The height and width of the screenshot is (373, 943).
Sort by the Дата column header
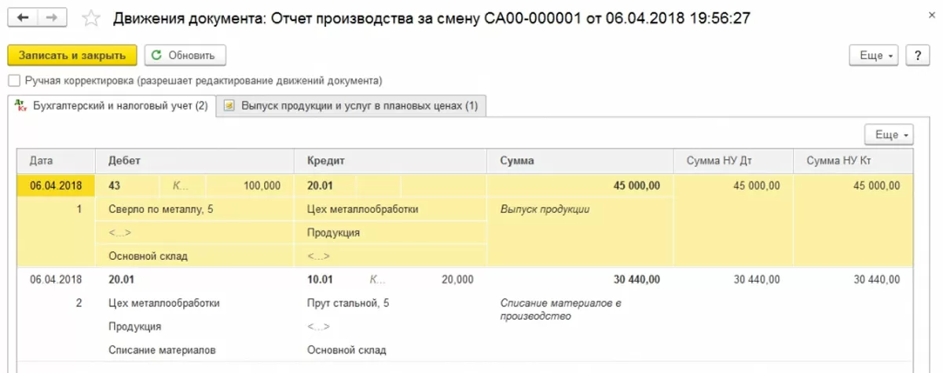coord(41,161)
